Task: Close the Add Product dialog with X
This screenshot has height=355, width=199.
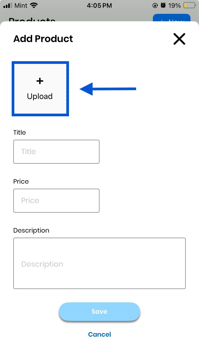Action: tap(179, 39)
